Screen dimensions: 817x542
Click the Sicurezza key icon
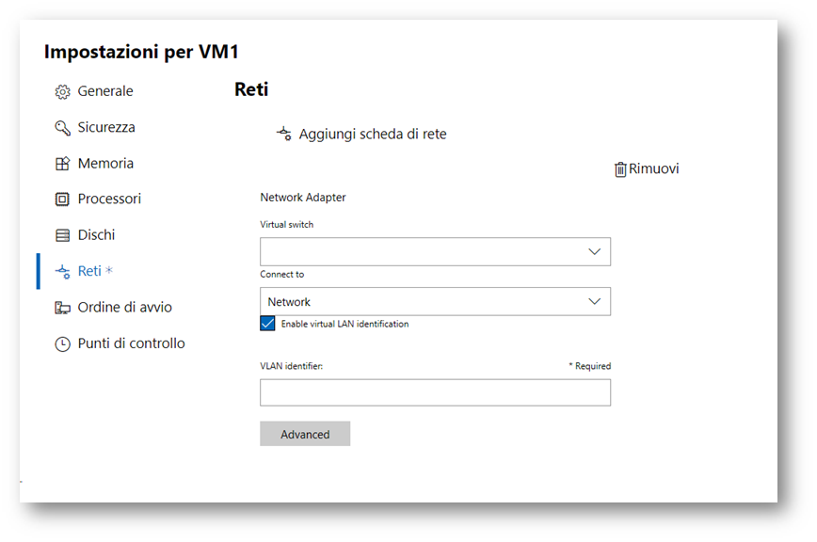pyautogui.click(x=62, y=128)
